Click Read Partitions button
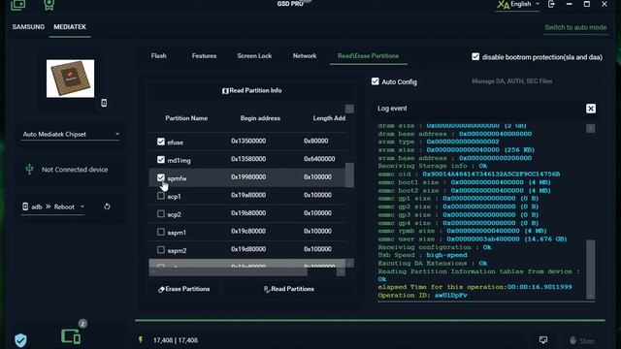 click(x=289, y=289)
